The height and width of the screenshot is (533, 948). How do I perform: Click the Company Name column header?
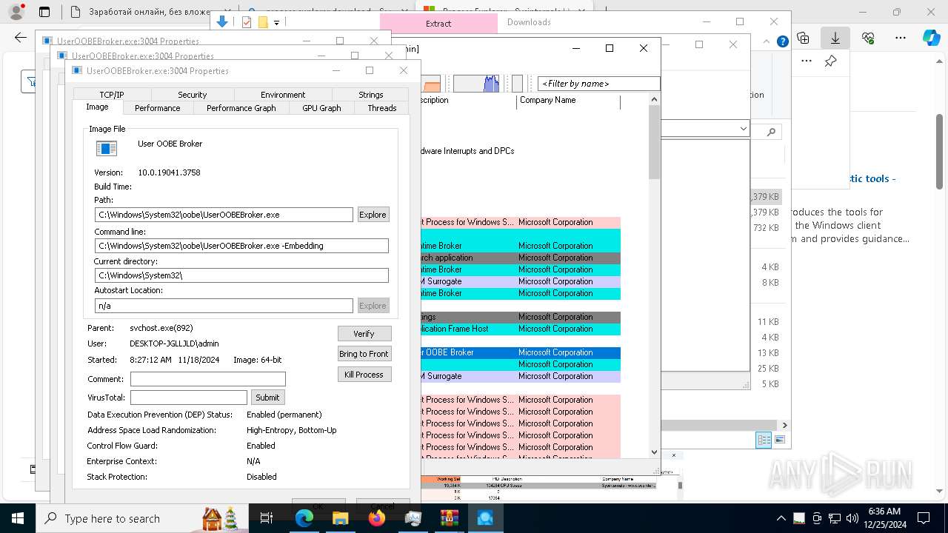(568, 101)
